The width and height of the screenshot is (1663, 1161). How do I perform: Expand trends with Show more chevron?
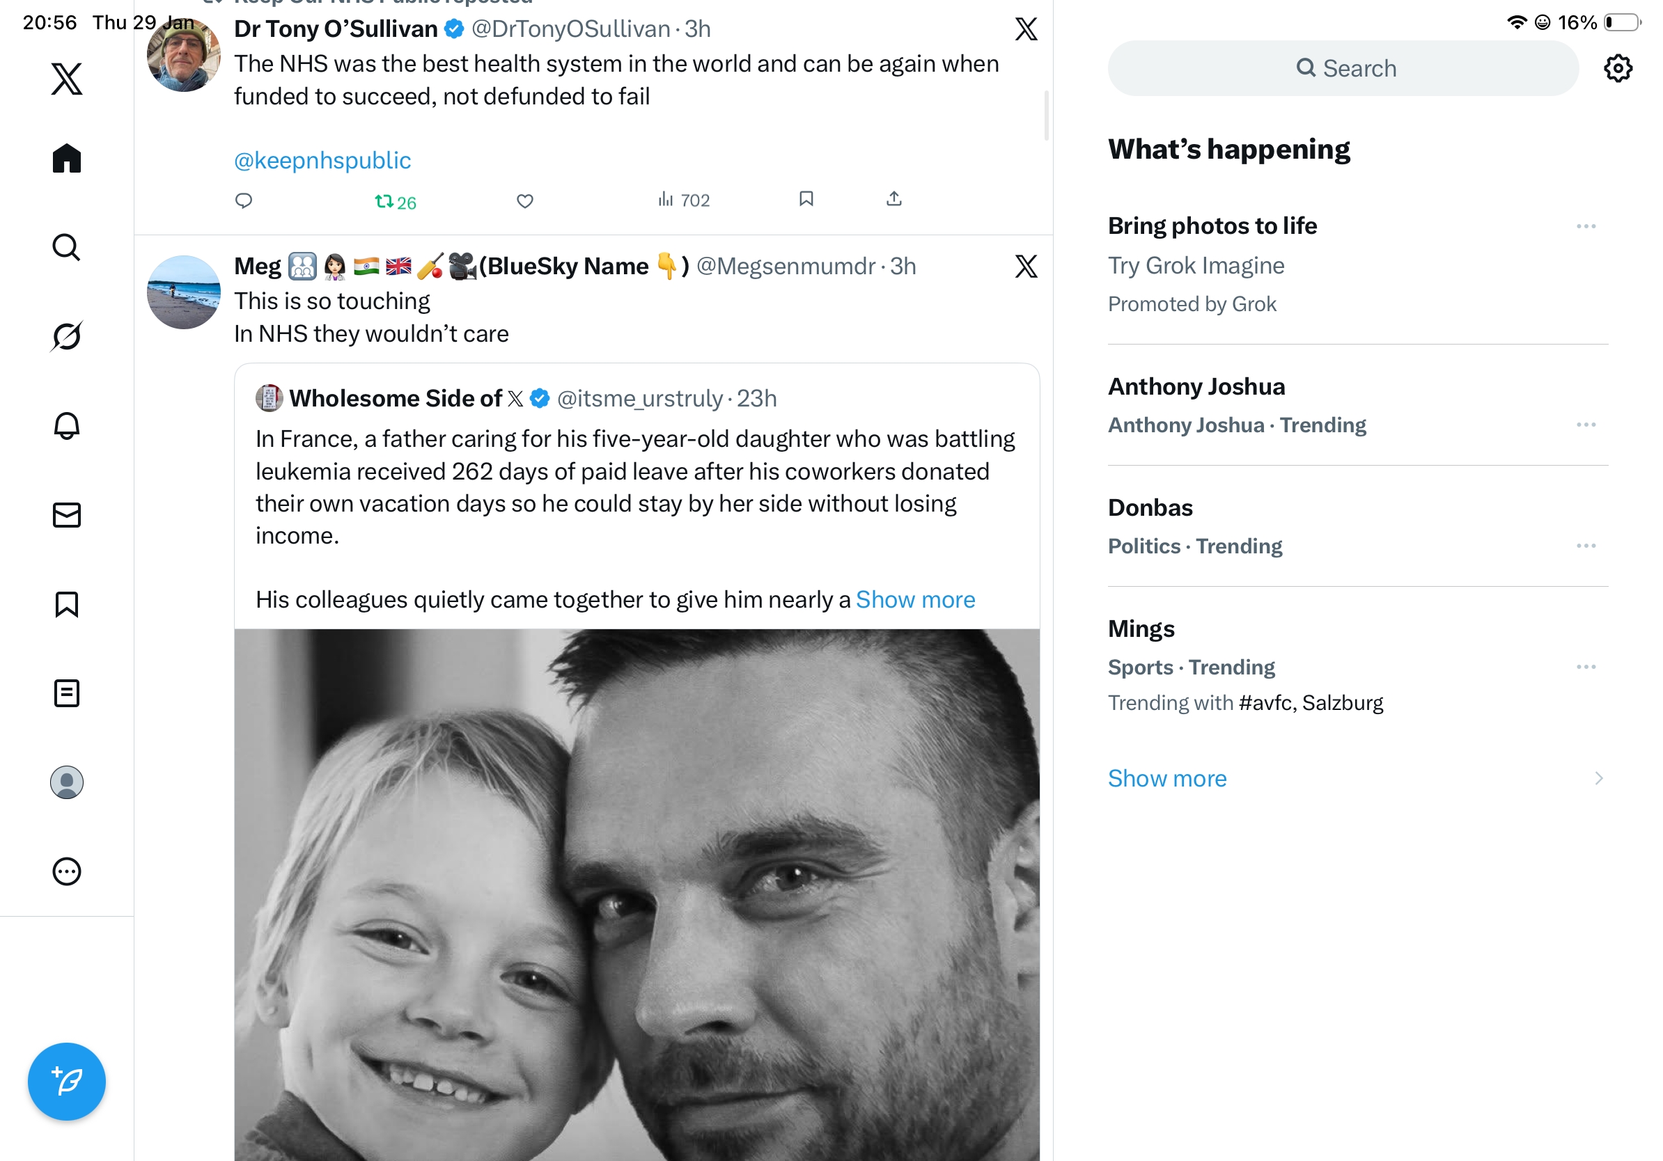(x=1598, y=778)
